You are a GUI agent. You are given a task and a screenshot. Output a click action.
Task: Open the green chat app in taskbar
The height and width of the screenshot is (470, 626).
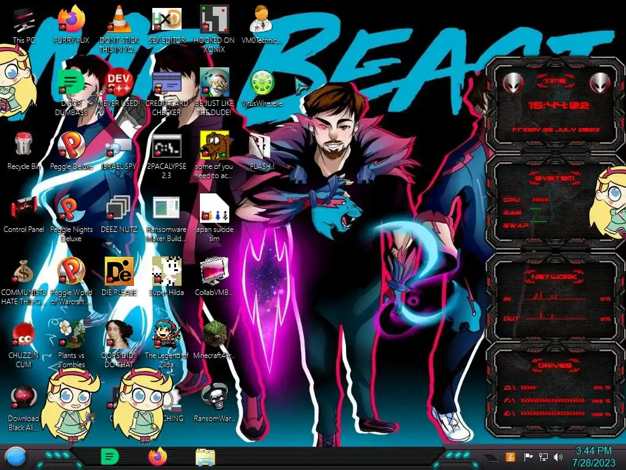point(109,457)
